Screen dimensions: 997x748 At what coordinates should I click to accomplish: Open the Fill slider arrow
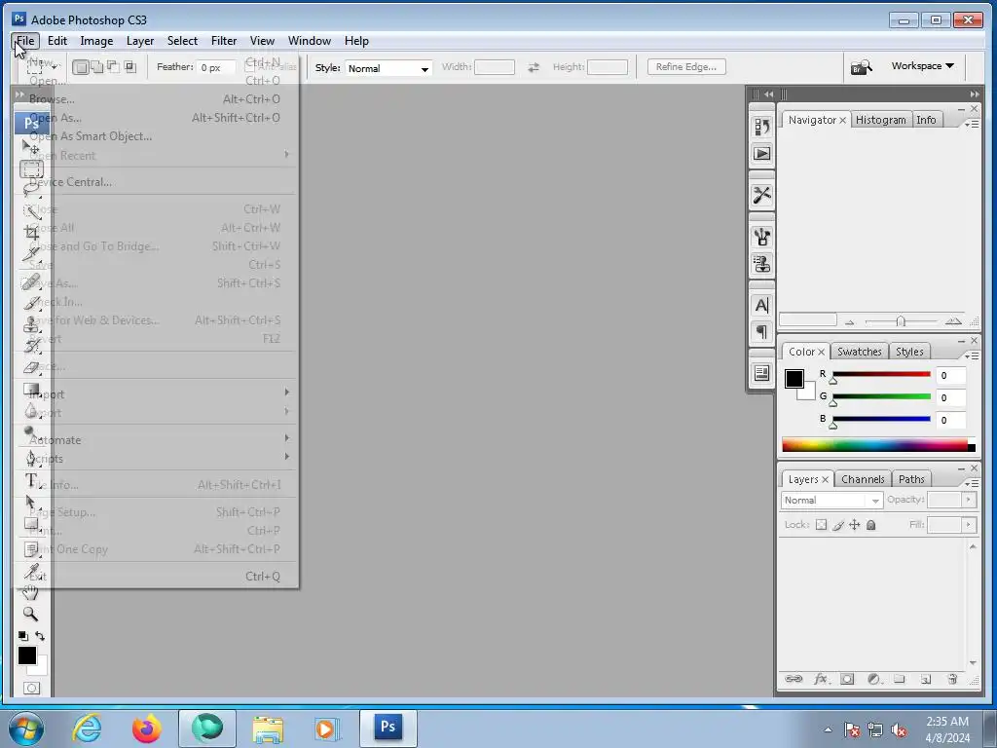pos(969,525)
